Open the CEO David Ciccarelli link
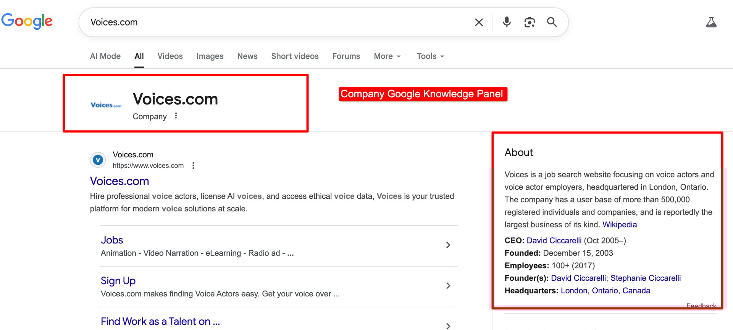The height and width of the screenshot is (330, 733). click(x=554, y=241)
